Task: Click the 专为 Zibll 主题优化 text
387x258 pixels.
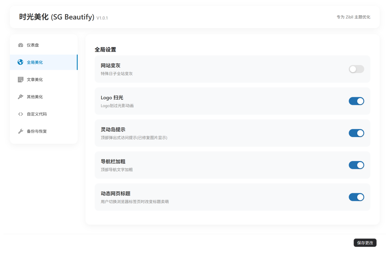Action: tap(353, 17)
